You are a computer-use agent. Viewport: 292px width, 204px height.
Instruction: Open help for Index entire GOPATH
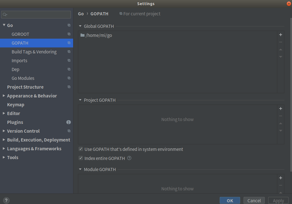click(x=129, y=158)
